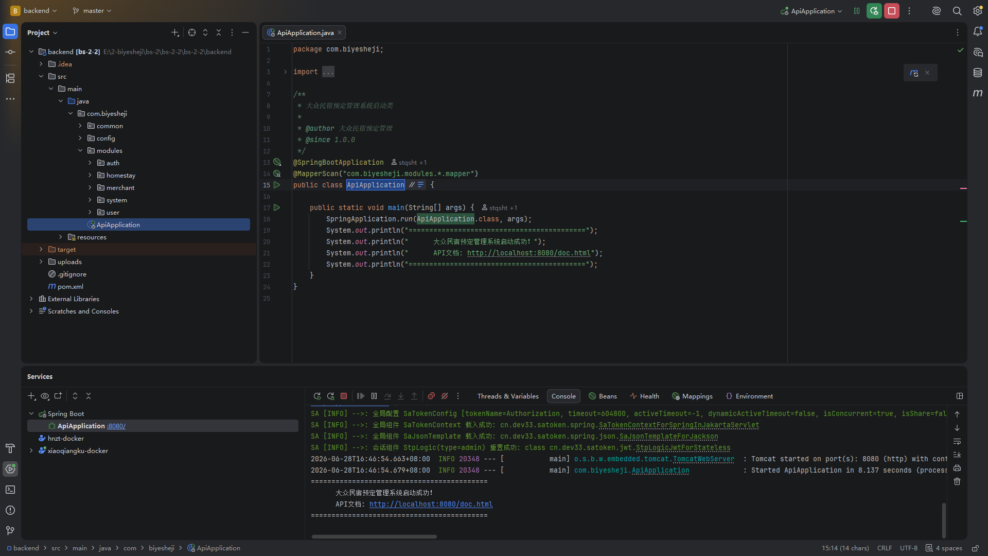Toggle the show options eye icon in Services

(x=45, y=396)
